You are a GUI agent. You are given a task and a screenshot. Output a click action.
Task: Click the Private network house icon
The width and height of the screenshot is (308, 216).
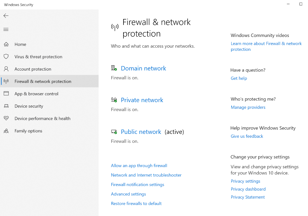click(114, 100)
